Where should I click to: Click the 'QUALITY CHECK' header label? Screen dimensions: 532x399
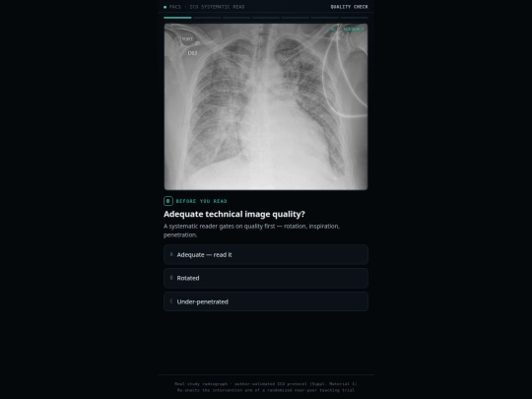point(349,7)
